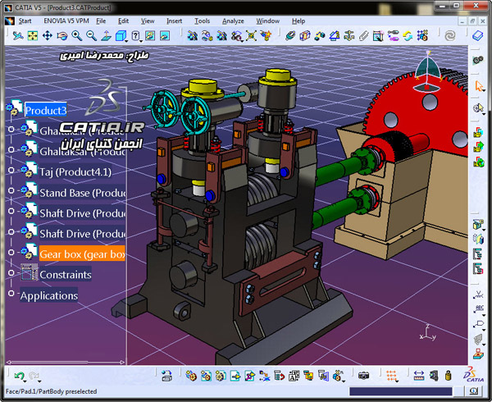This screenshot has height=402, width=492.
Task: Click the Start menu item
Action: pos(25,21)
